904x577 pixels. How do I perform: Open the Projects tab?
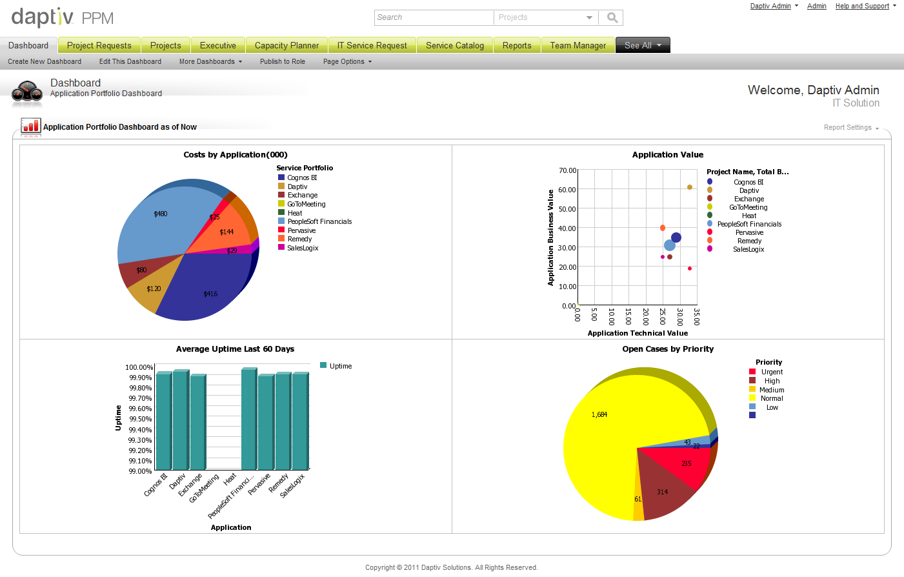click(166, 45)
